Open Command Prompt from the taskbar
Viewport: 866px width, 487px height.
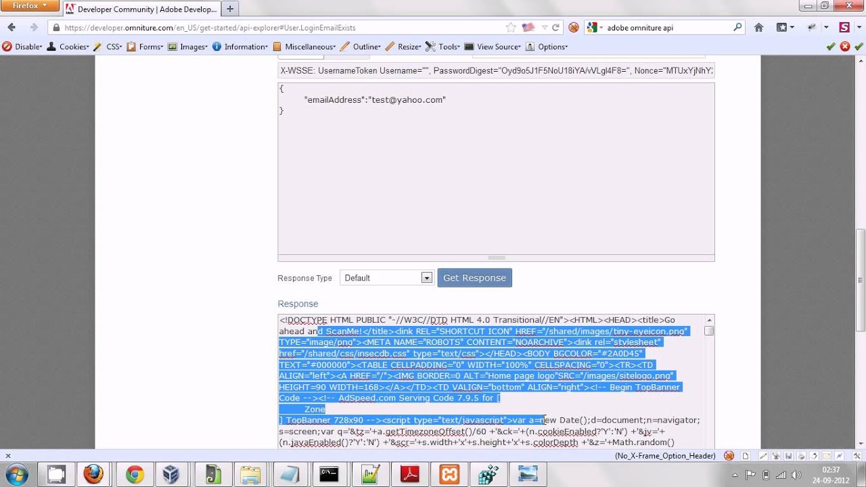point(329,475)
